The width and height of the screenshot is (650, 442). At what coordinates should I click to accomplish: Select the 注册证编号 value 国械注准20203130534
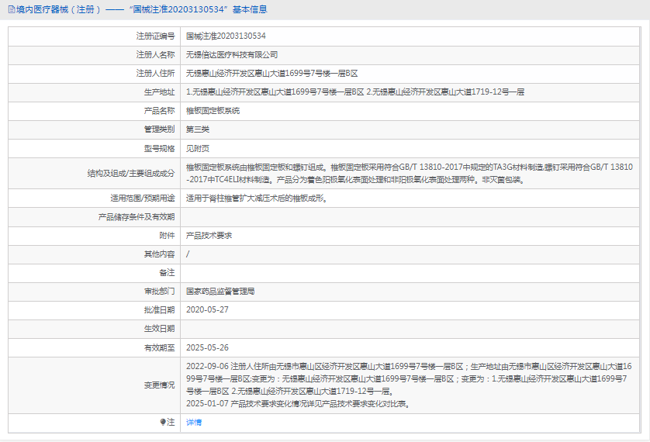226,36
